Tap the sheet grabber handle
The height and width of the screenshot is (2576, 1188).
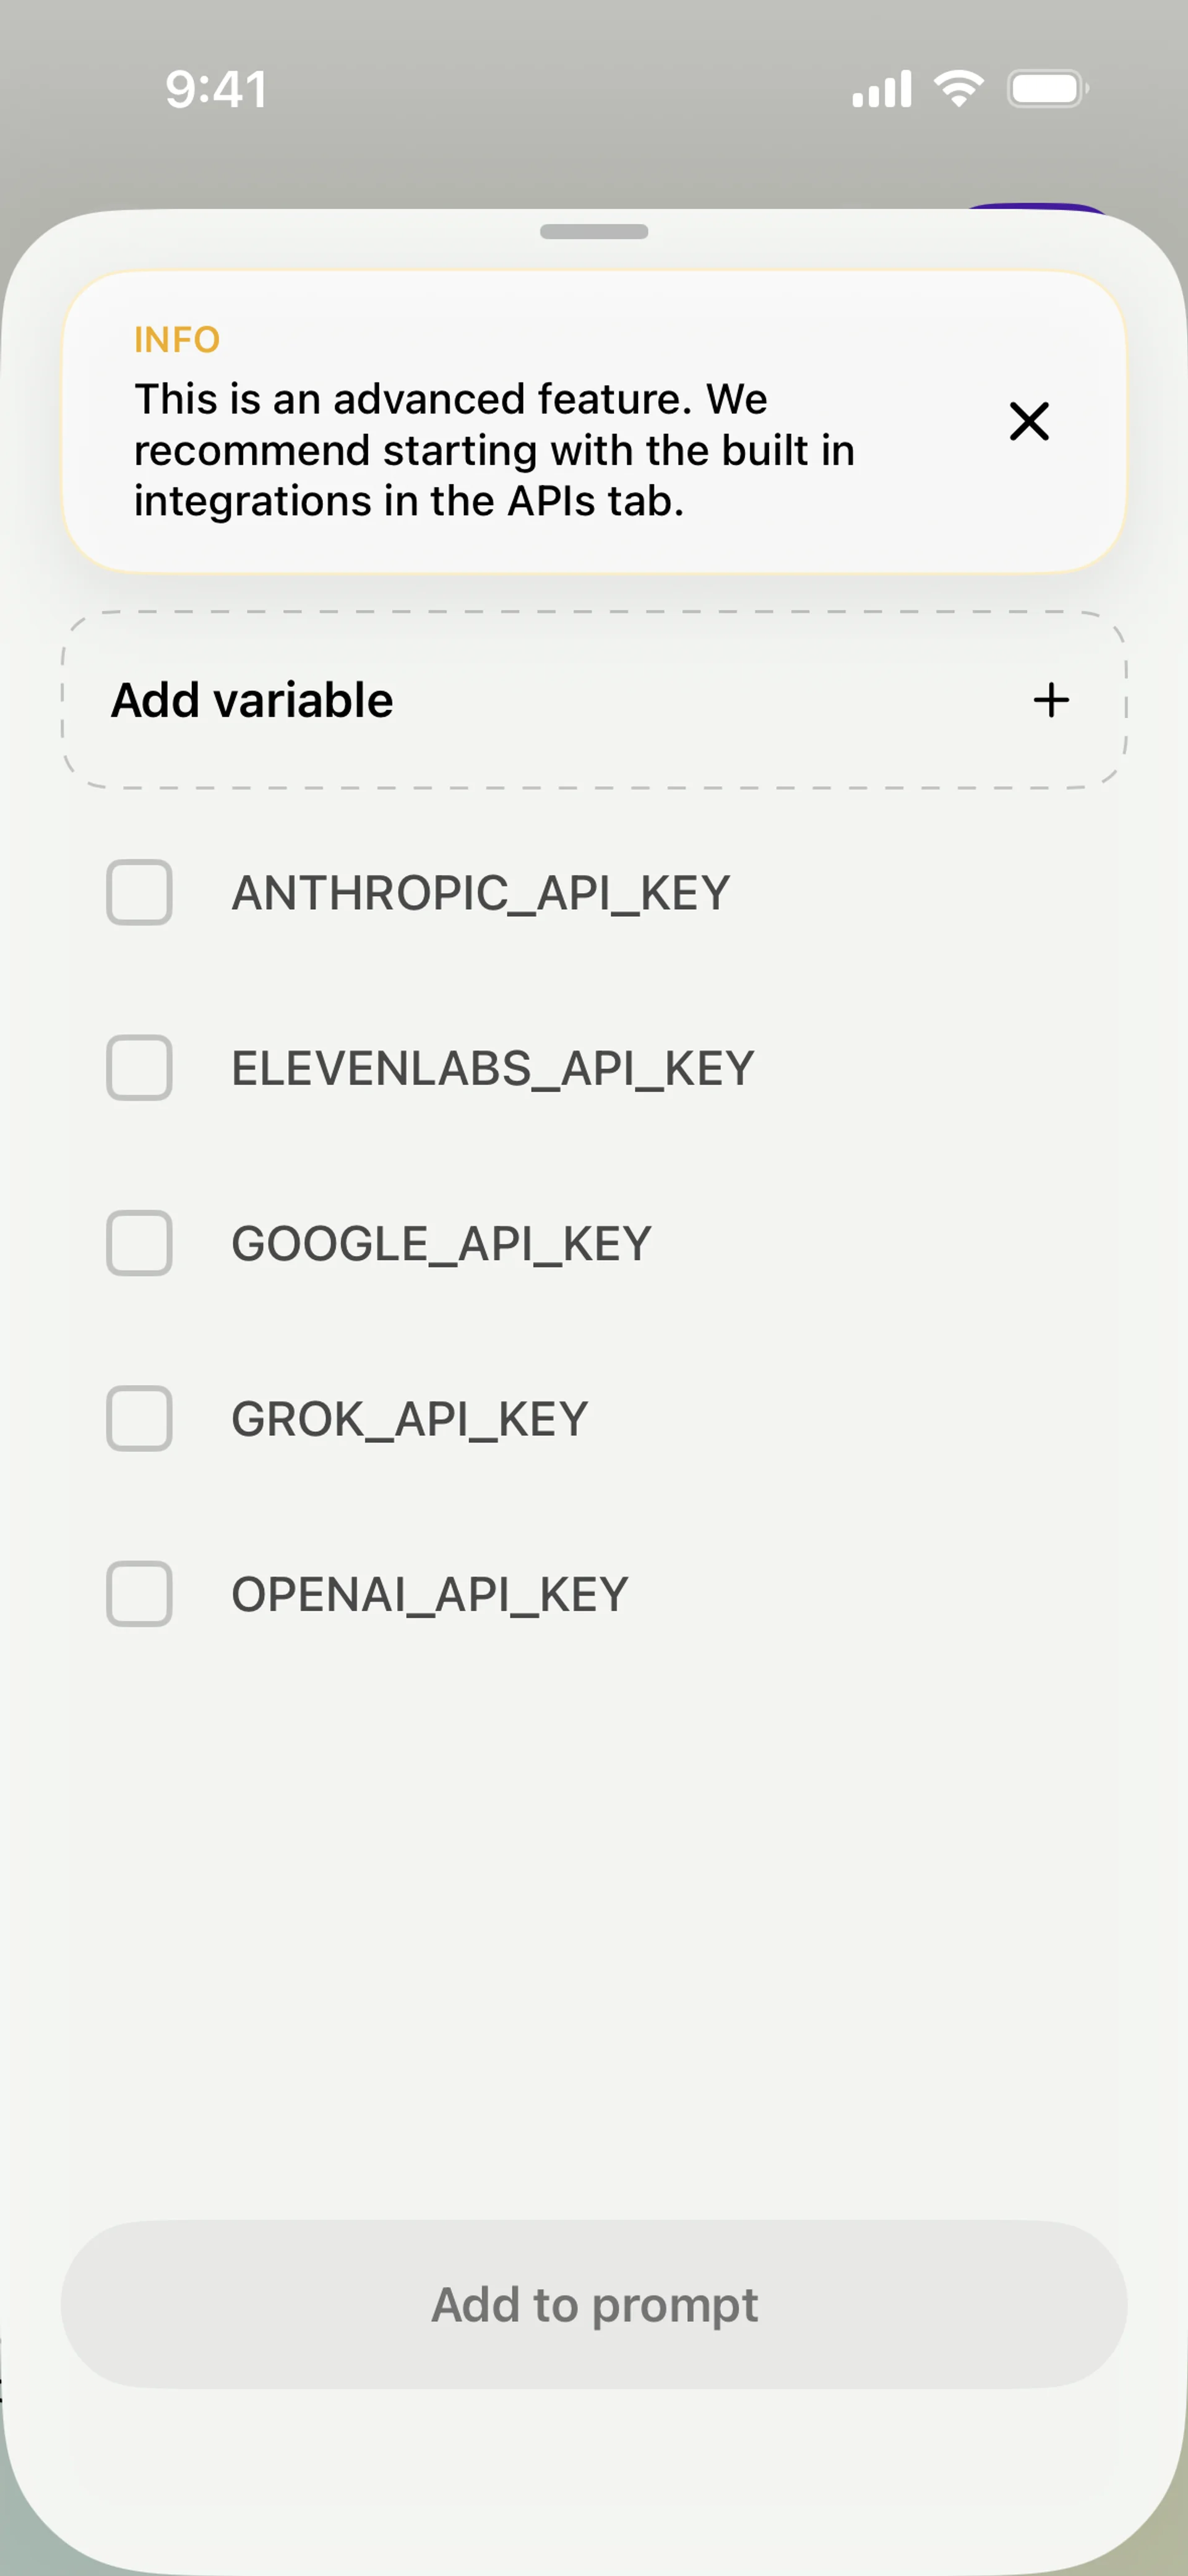[594, 232]
